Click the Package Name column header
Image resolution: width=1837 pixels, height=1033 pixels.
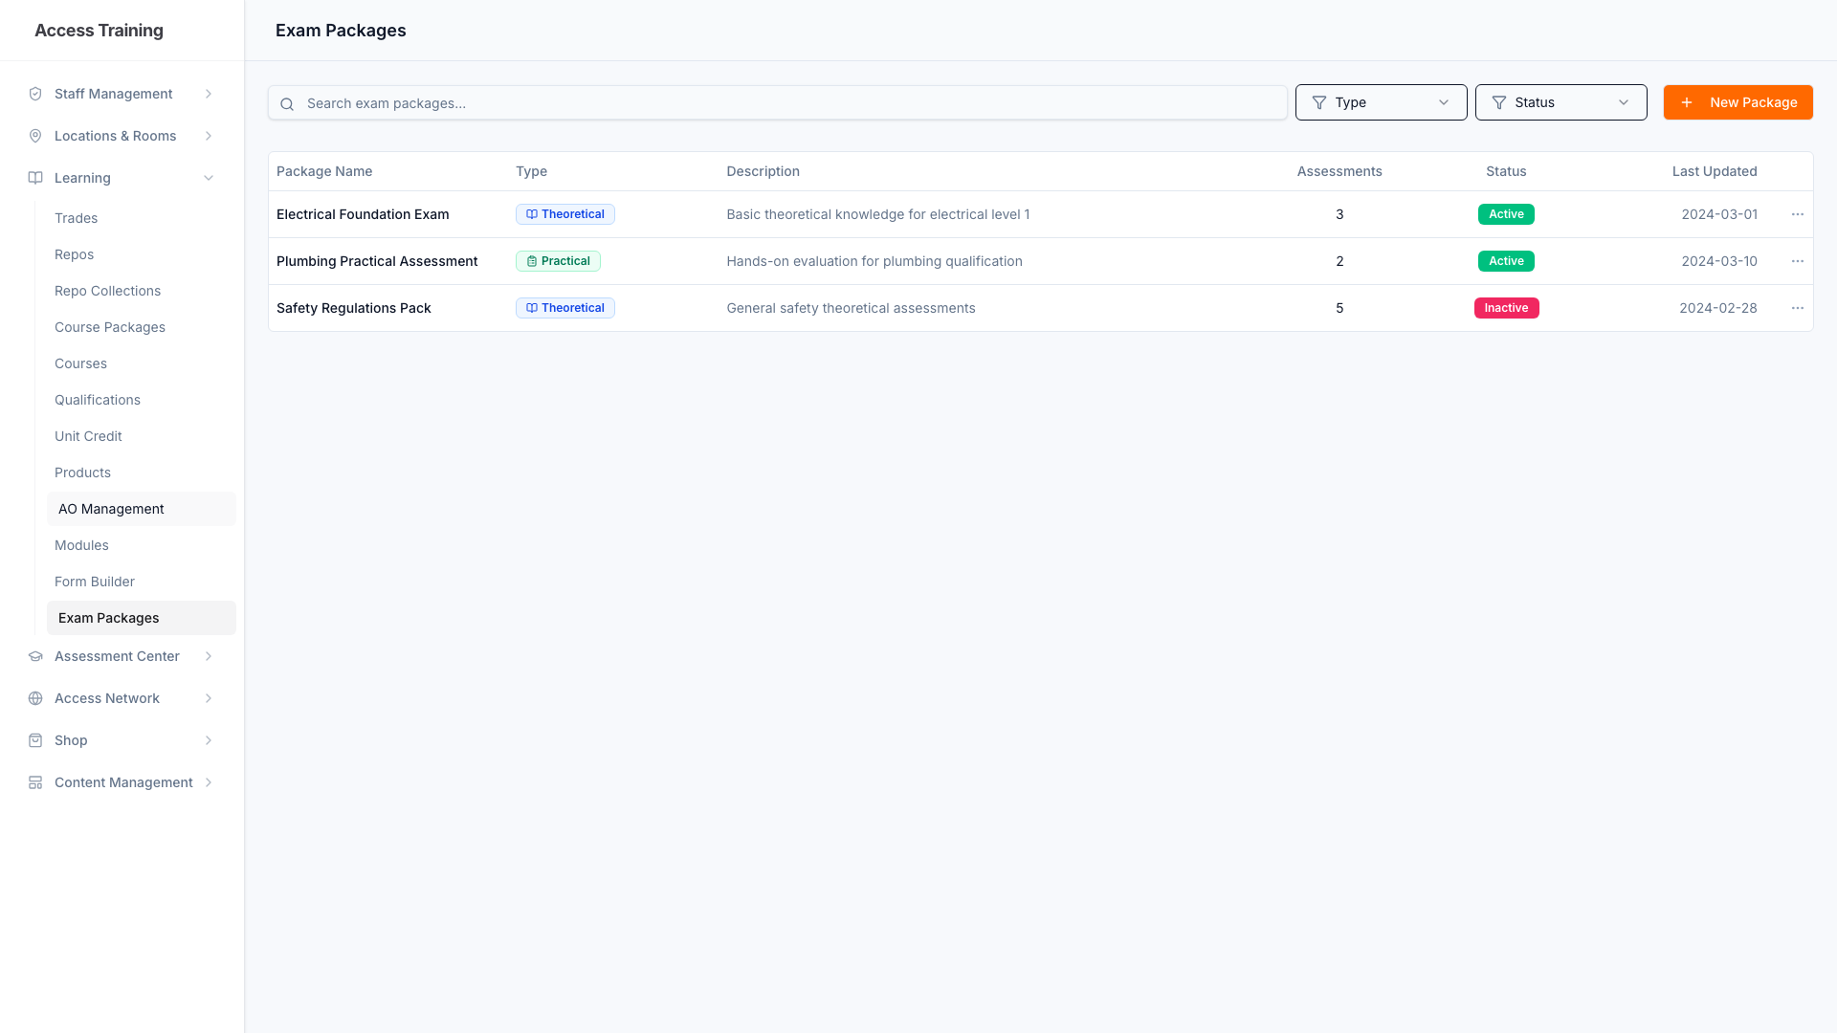[324, 171]
